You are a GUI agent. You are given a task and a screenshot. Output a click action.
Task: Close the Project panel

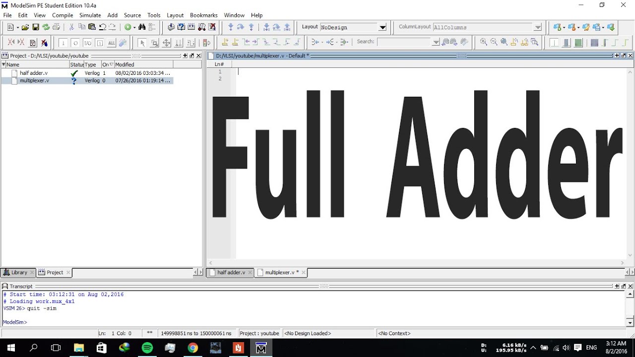coord(199,56)
